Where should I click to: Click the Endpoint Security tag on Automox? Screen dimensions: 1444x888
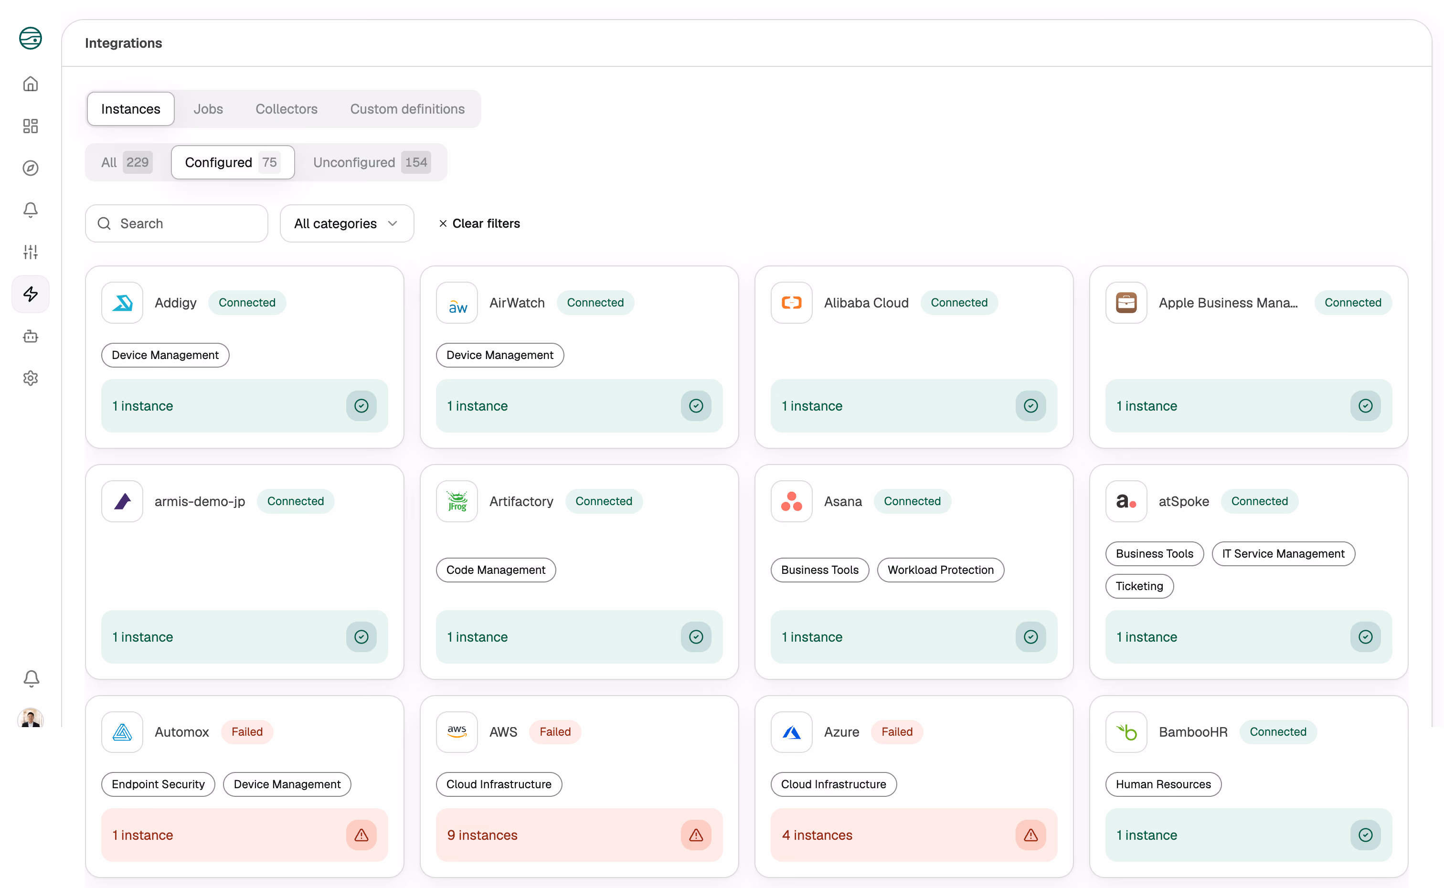158,784
